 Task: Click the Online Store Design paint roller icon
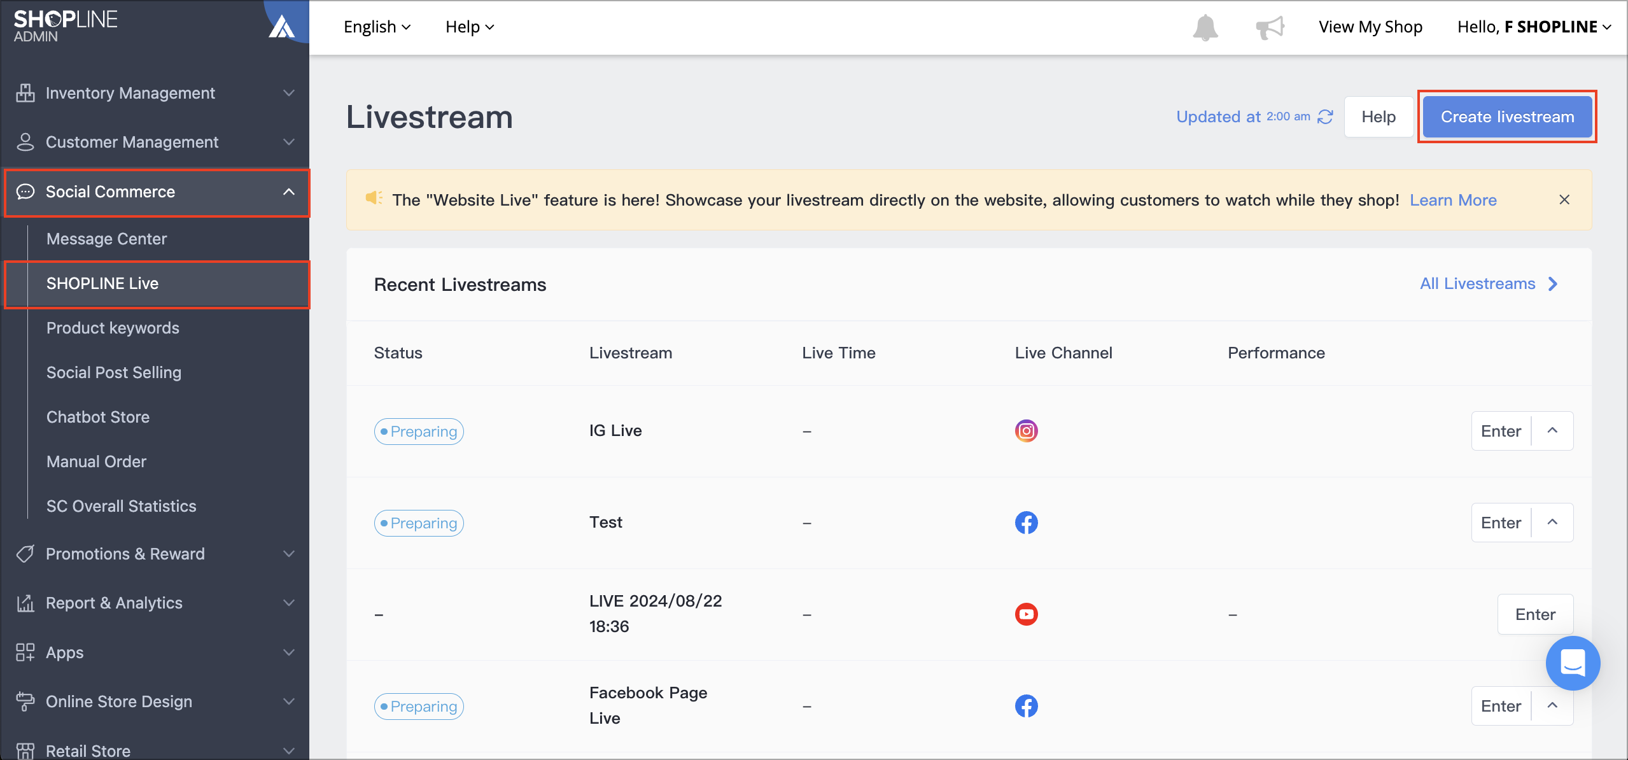(25, 701)
